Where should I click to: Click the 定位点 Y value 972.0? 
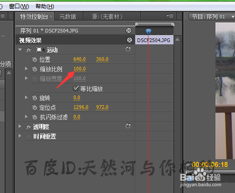(x=102, y=108)
